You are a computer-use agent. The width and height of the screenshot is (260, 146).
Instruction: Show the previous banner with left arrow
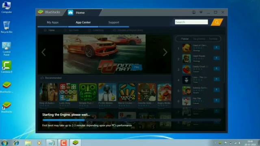point(43,52)
